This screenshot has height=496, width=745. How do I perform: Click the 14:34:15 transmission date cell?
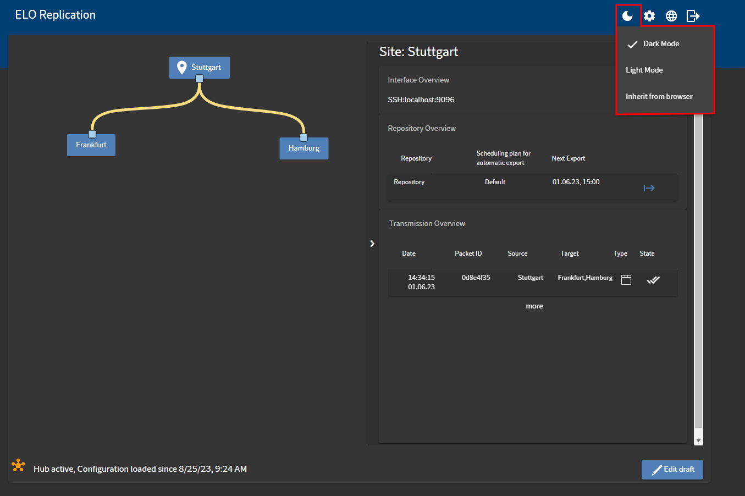(x=421, y=282)
